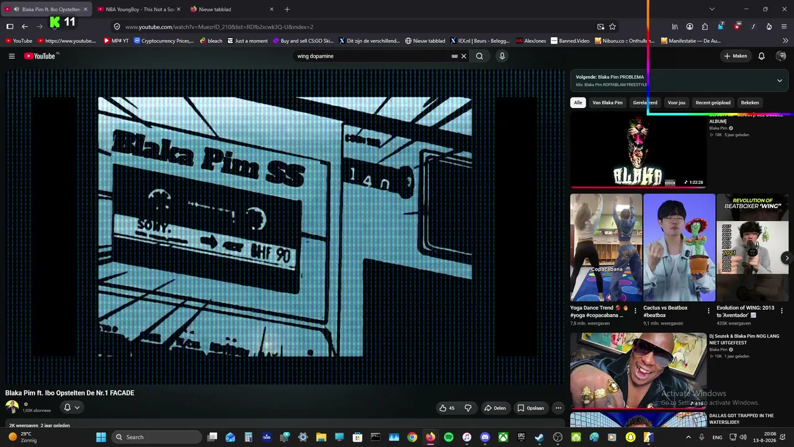Open Steam from the taskbar
The width and height of the screenshot is (794, 447).
click(540, 437)
